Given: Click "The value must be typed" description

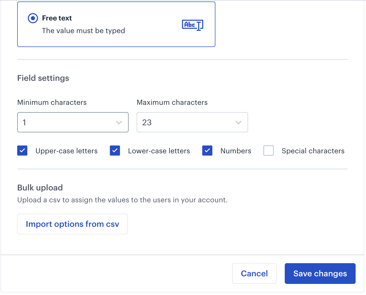Looking at the screenshot, I should (x=84, y=31).
